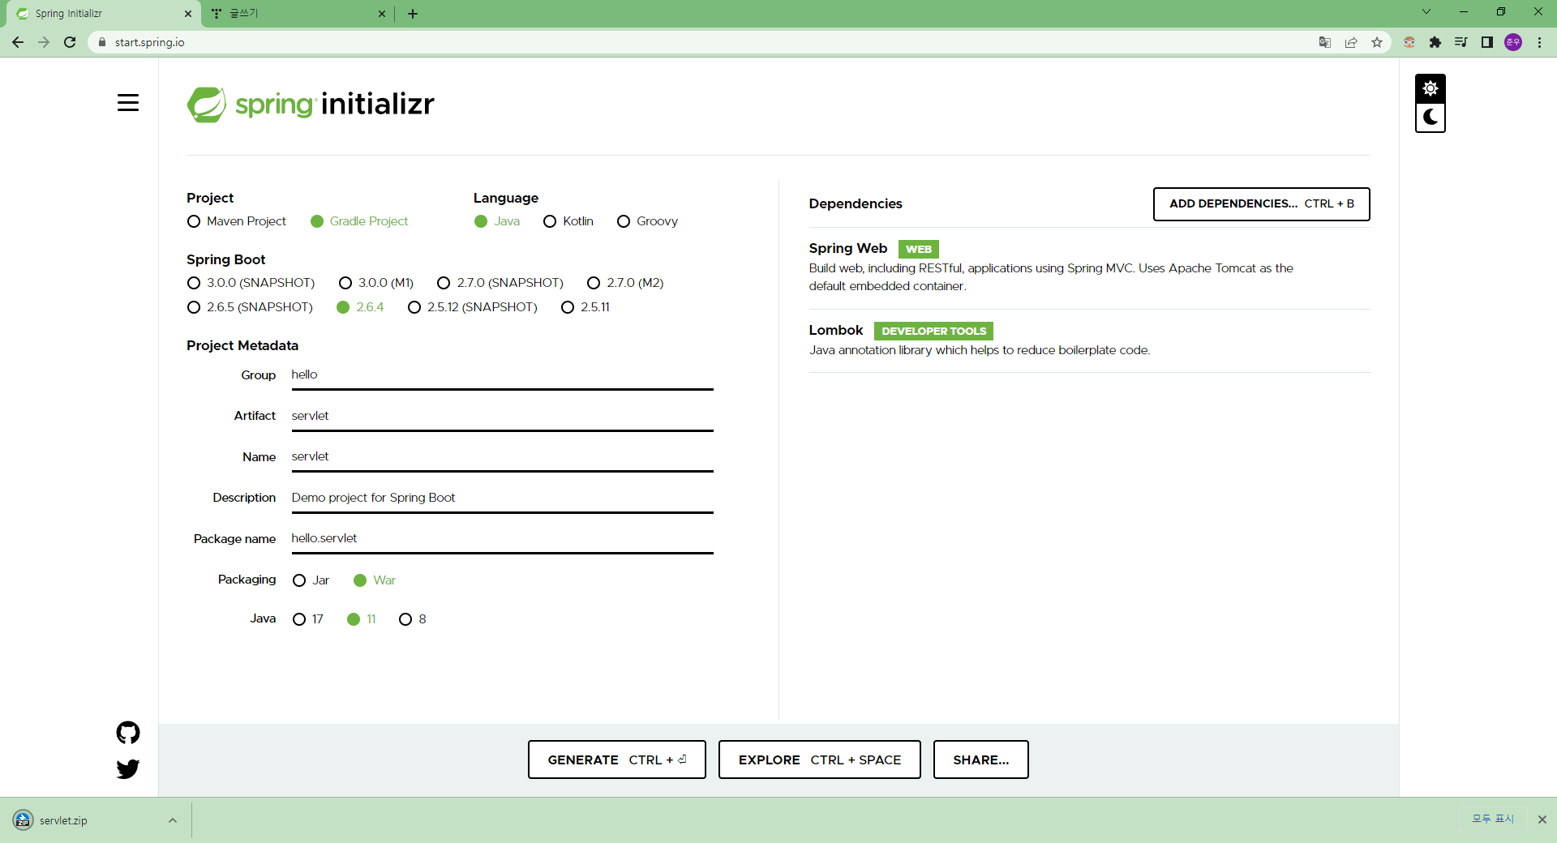
Task: Toggle the browser side panel icon
Action: pyautogui.click(x=1487, y=42)
